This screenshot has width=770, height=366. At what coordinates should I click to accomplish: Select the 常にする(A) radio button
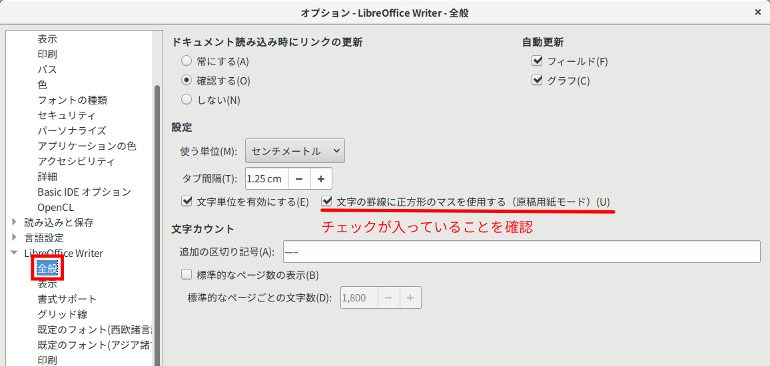coord(186,62)
